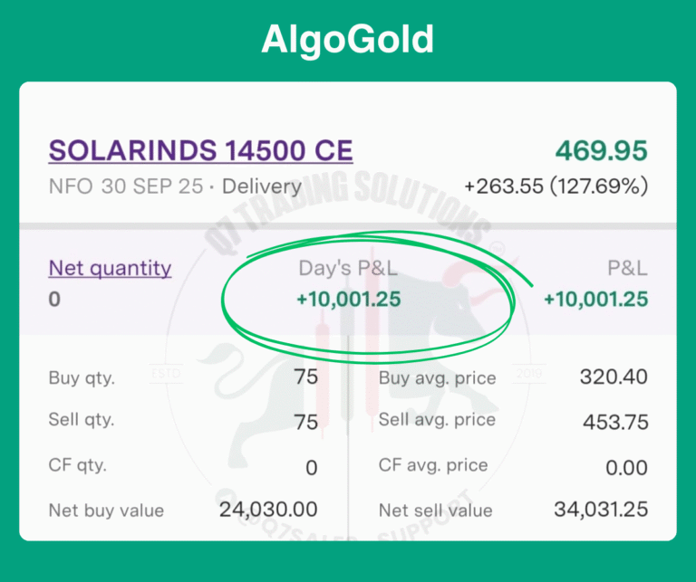696x582 pixels.
Task: Select the P&L value at the right edge
Action: point(595,300)
